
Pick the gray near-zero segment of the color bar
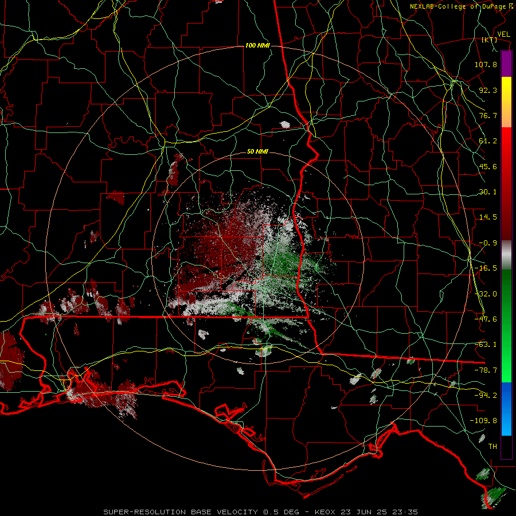click(506, 255)
